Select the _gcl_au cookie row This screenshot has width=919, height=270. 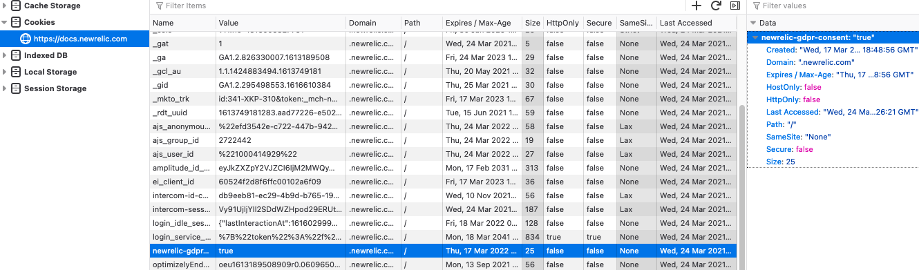pos(443,71)
